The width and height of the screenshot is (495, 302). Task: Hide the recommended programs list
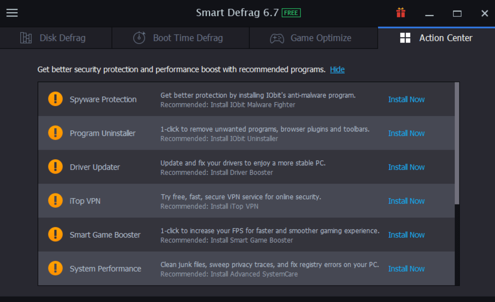(337, 69)
